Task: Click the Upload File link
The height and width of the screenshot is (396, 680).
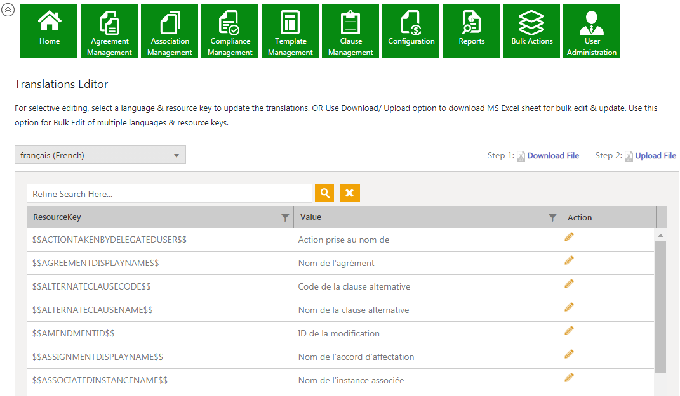Action: pos(655,156)
